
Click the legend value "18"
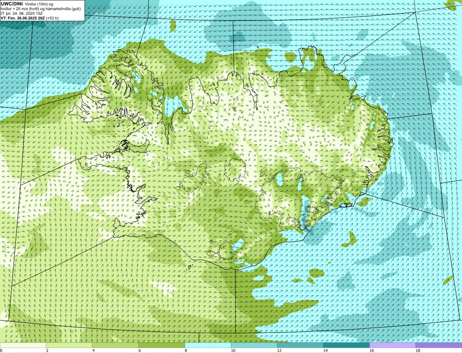point(418,350)
